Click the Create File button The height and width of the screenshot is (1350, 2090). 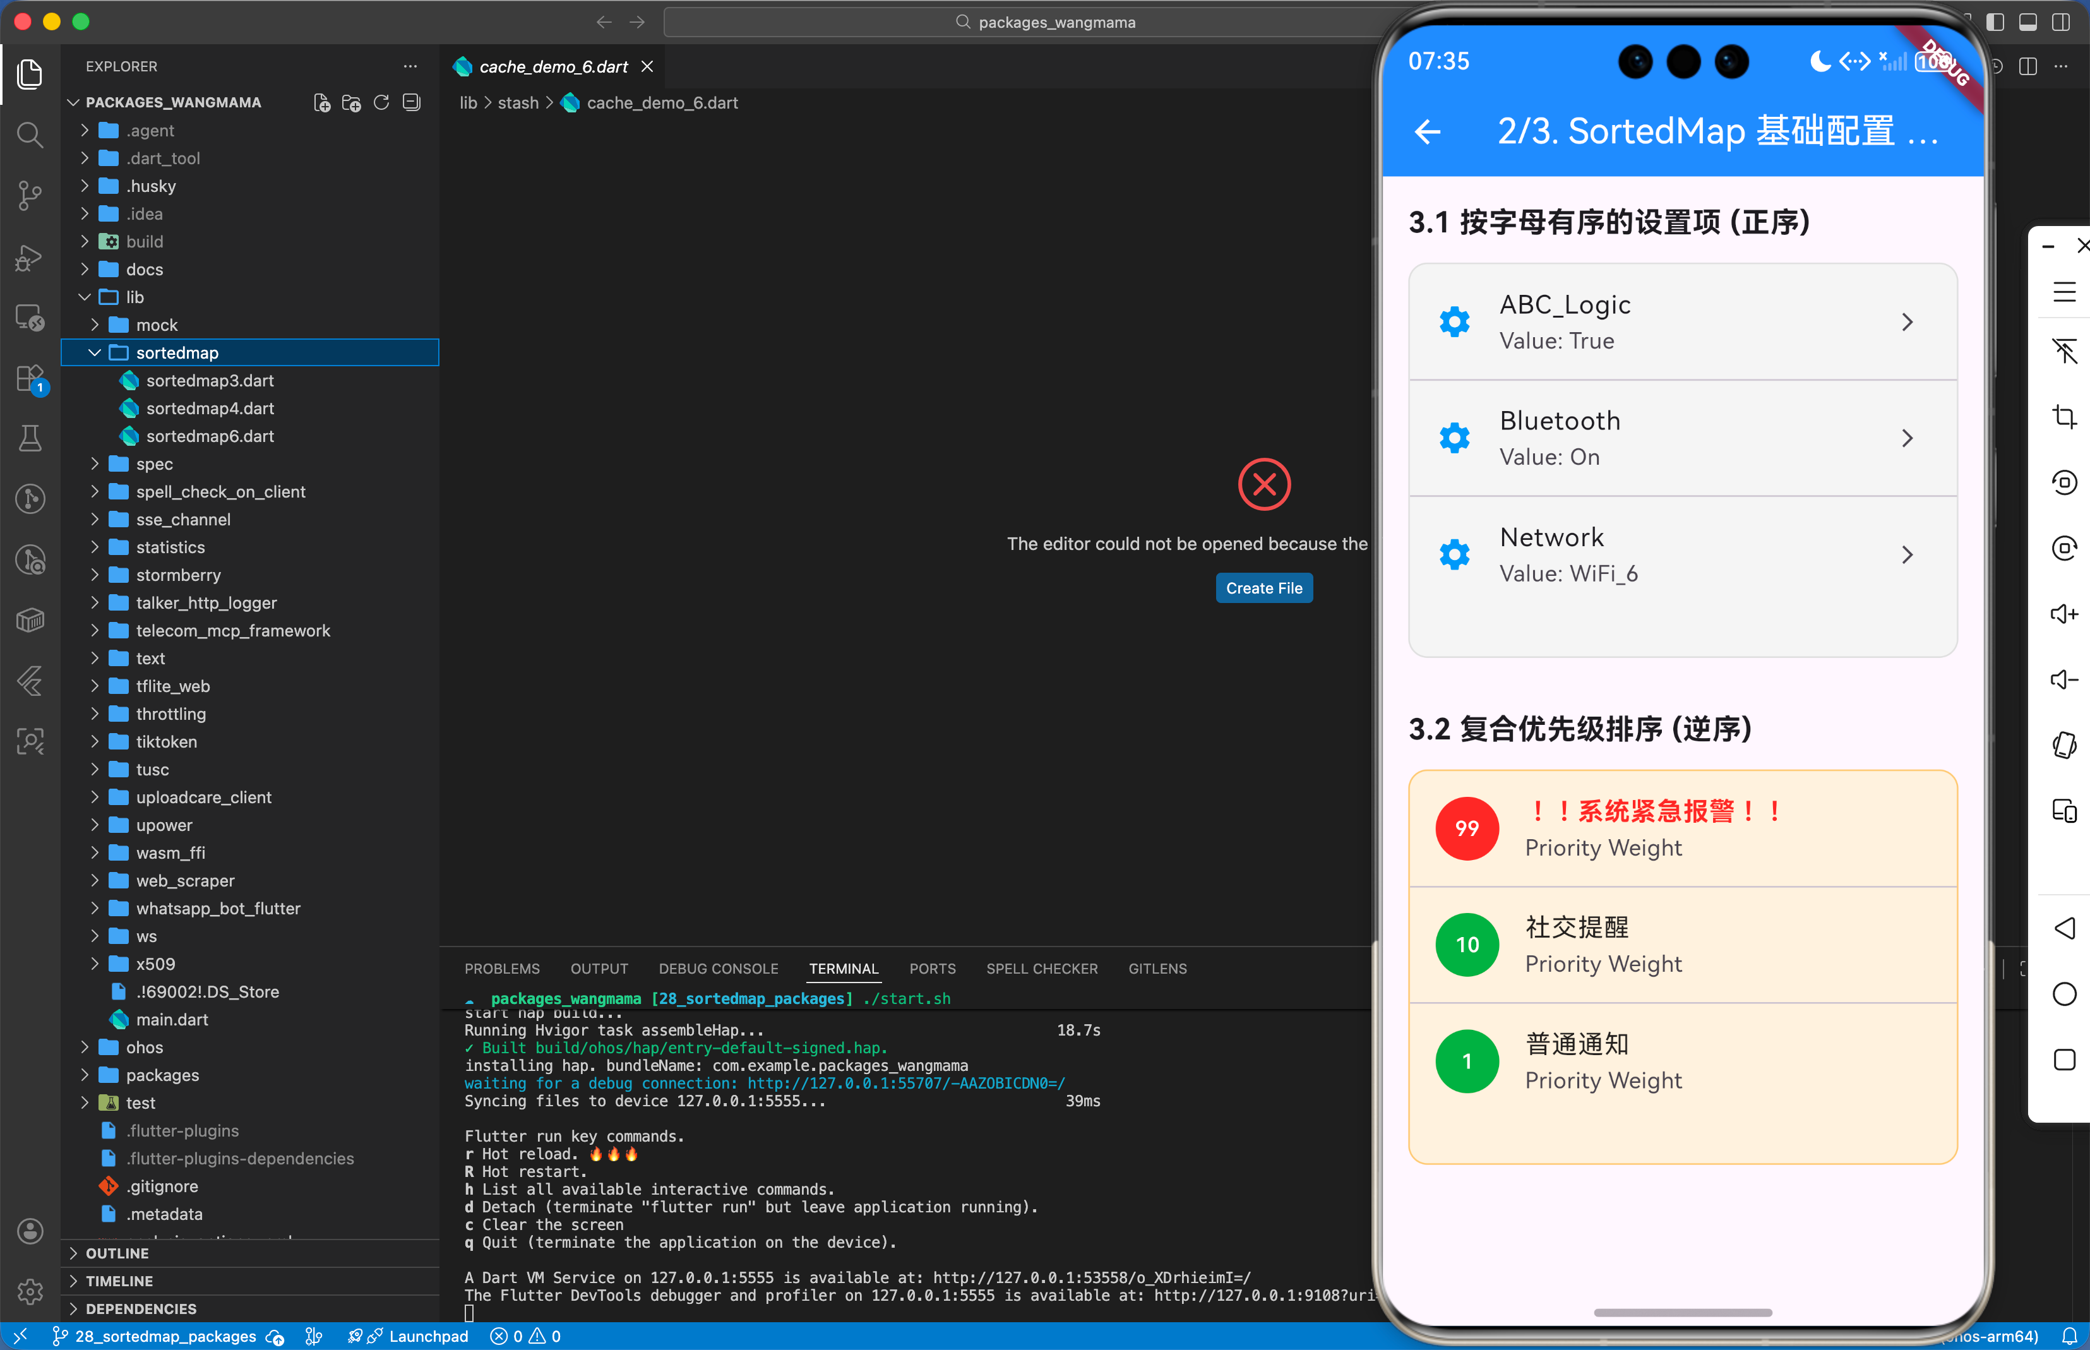[1263, 588]
